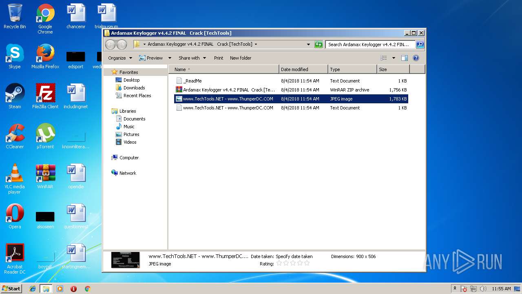The image size is (522, 294).
Task: Click the Preview toolbar button
Action: click(x=151, y=58)
